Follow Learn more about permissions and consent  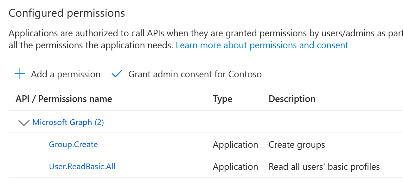click(x=262, y=45)
